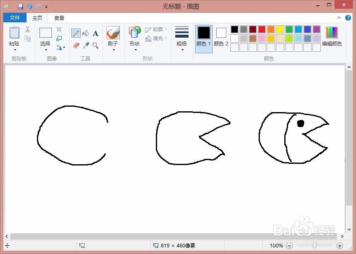Click the horizontal scrollbar right arrow

click(x=342, y=236)
